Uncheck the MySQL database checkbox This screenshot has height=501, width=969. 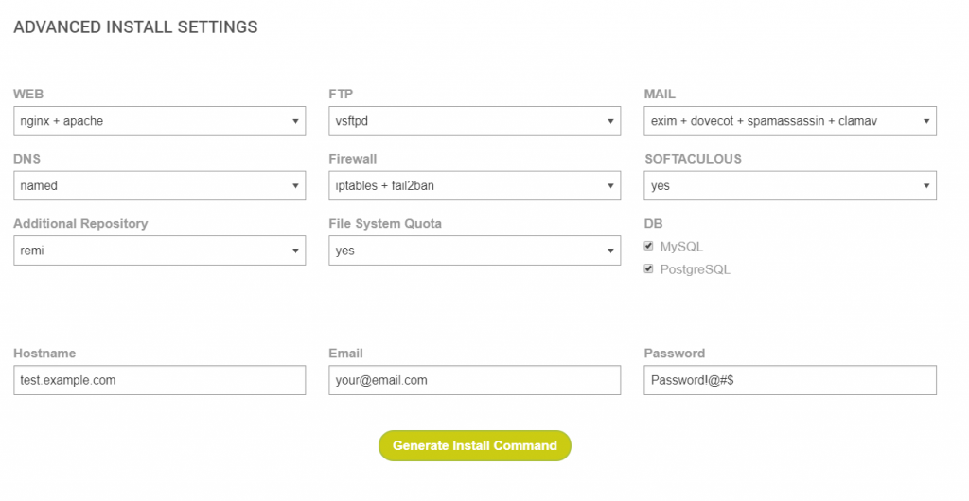tap(649, 246)
